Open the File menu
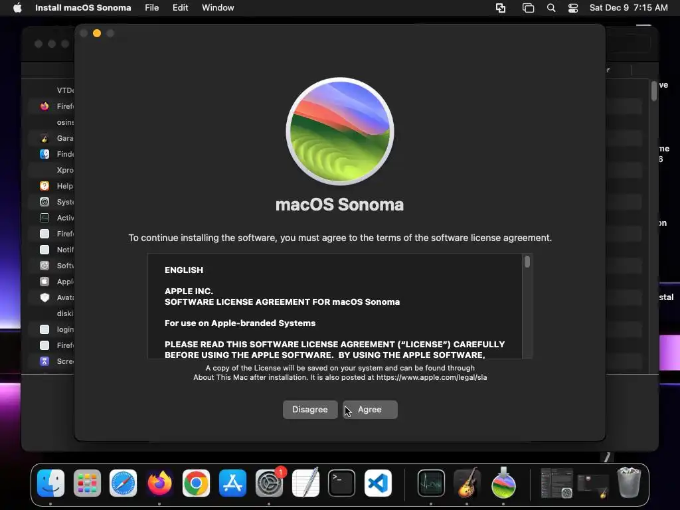 tap(152, 8)
